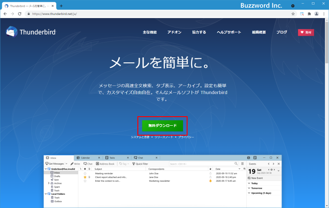Open the Extensions puzzle-piece menu
The width and height of the screenshot is (329, 208).
pyautogui.click(x=309, y=14)
